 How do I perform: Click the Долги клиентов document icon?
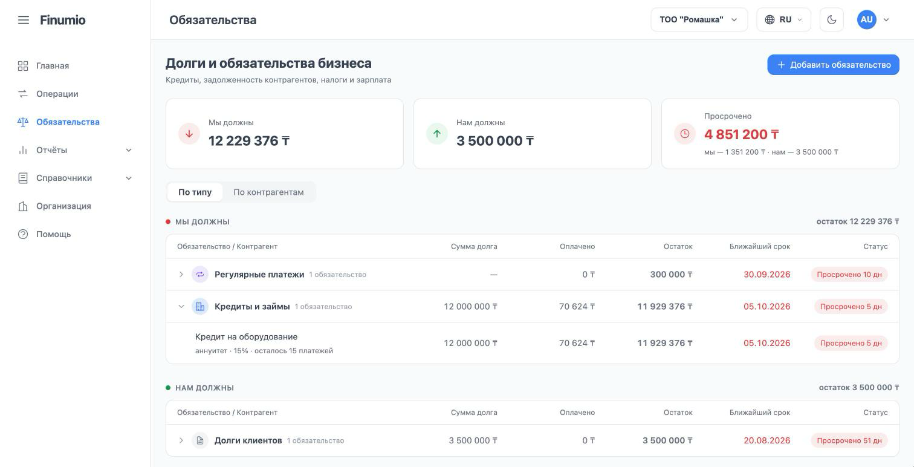pyautogui.click(x=200, y=440)
